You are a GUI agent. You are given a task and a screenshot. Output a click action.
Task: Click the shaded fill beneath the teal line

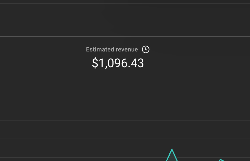coord(172,158)
